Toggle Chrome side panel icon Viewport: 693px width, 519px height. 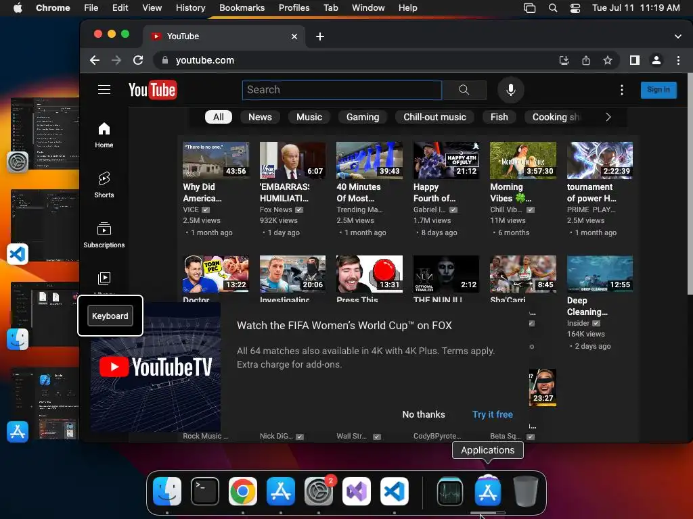[635, 60]
